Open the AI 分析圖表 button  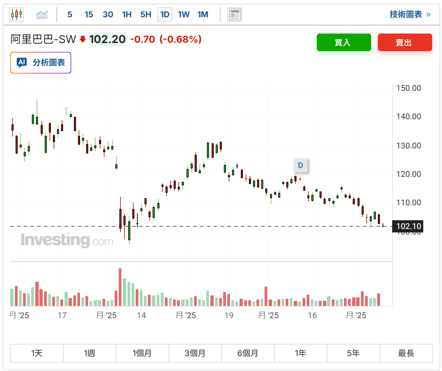coord(41,63)
